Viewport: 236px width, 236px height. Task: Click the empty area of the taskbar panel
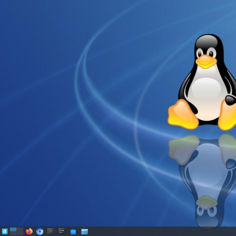click(157, 231)
